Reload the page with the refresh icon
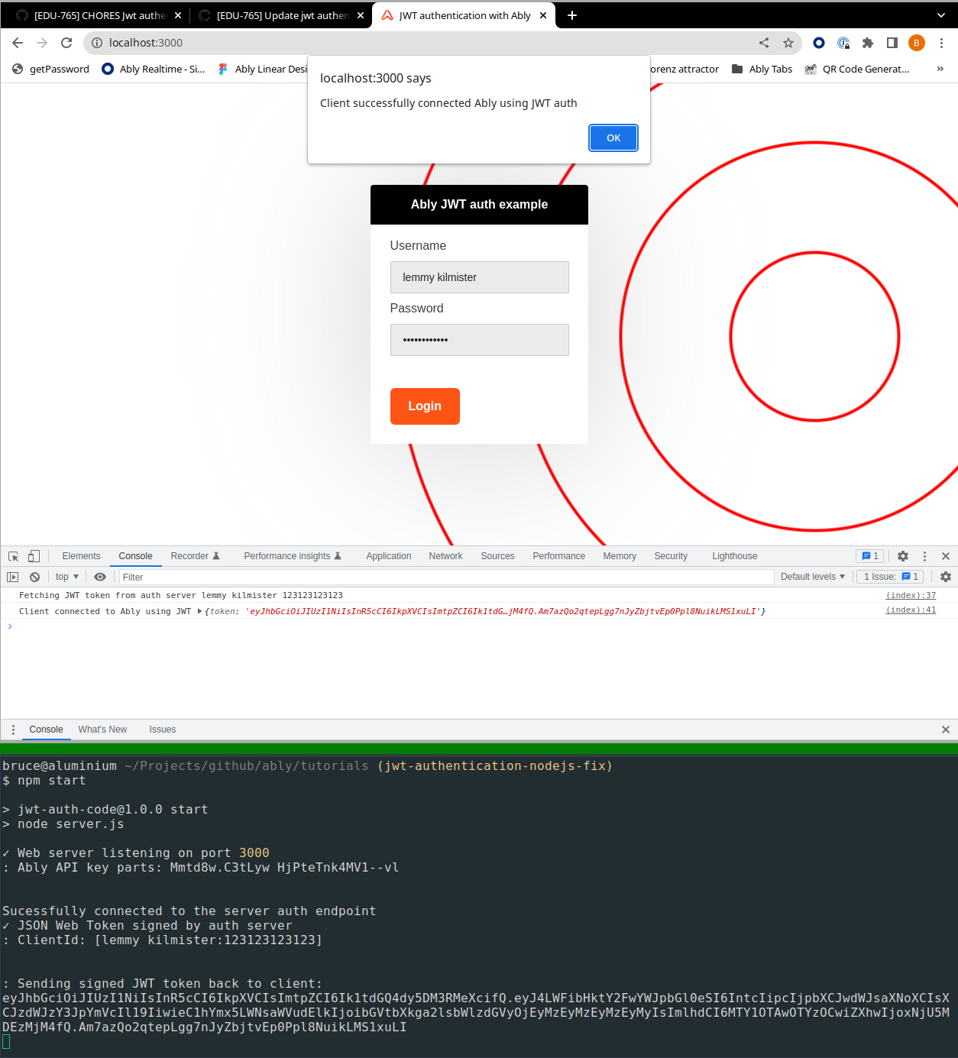The height and width of the screenshot is (1058, 958). 66,43
